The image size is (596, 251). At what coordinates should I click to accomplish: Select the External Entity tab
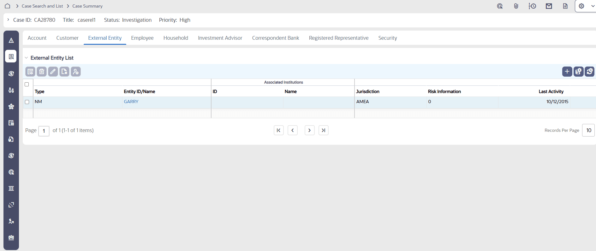[105, 38]
